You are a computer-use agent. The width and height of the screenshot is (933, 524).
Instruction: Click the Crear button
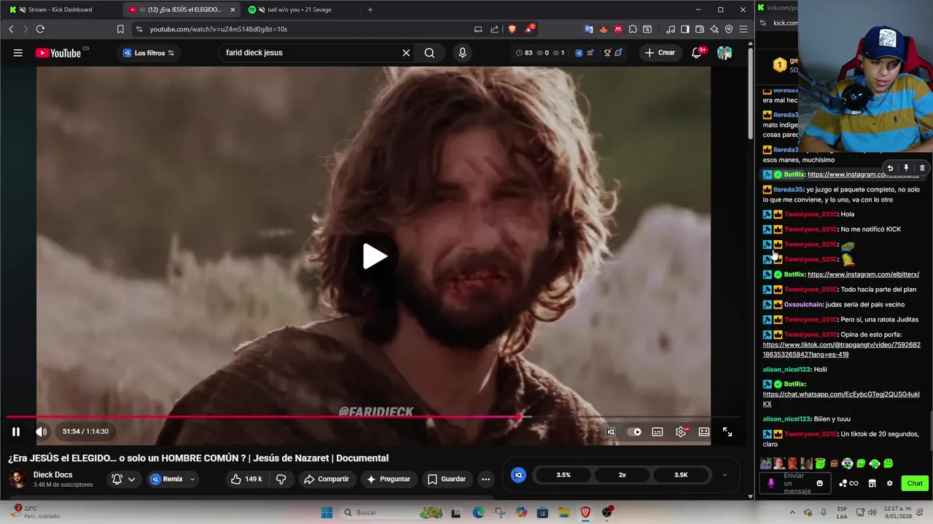tap(660, 52)
